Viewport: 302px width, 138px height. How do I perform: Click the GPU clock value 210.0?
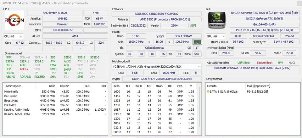point(226,53)
